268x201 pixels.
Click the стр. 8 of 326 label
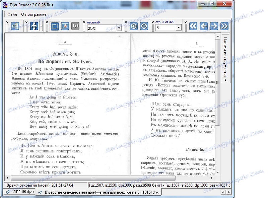pyautogui.click(x=165, y=22)
